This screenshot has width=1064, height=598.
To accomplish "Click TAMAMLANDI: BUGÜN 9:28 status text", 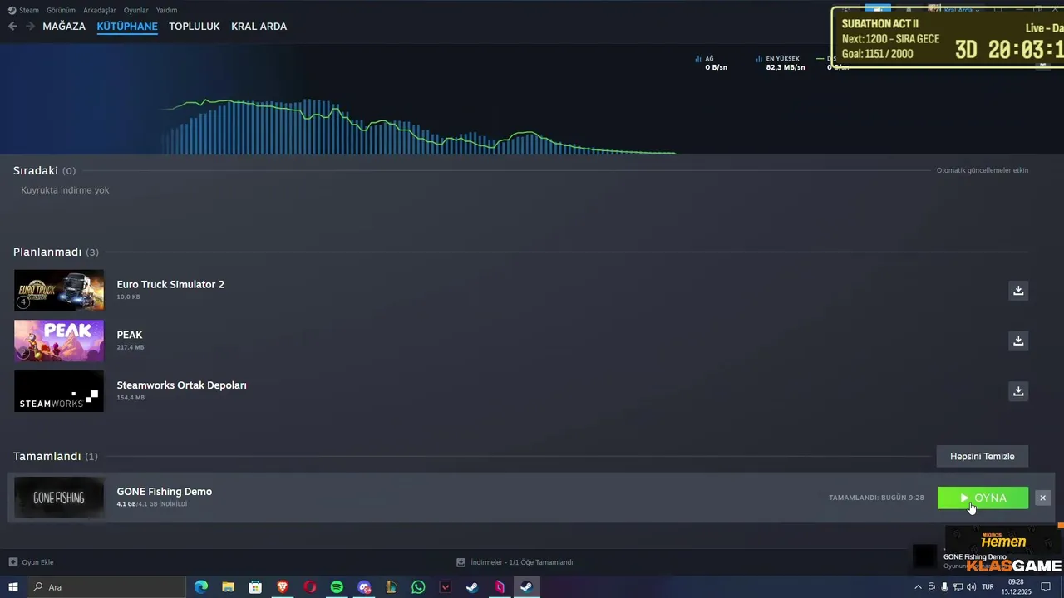I will 876,498.
